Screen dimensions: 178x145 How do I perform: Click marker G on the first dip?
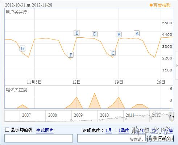(22, 49)
